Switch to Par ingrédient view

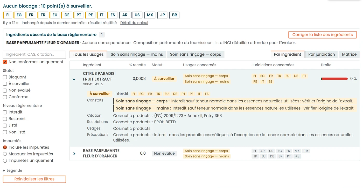(288, 54)
